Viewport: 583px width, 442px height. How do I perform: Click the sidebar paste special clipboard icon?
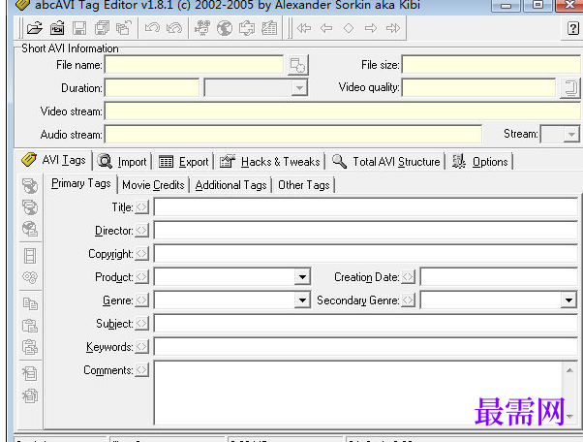coord(30,347)
